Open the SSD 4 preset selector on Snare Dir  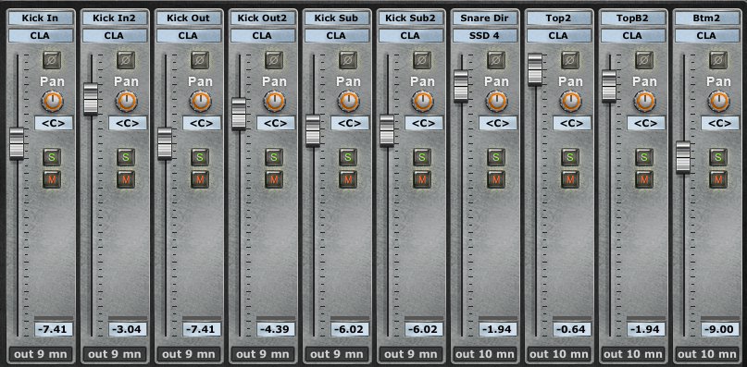[x=484, y=36]
